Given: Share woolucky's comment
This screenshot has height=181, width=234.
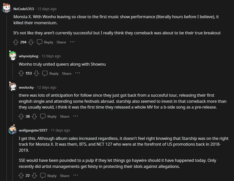Looking at the screenshot, I should 65,116.
